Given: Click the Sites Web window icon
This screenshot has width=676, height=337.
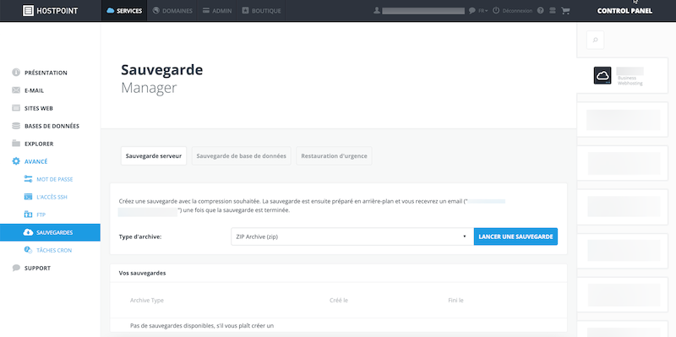Looking at the screenshot, I should (16, 108).
